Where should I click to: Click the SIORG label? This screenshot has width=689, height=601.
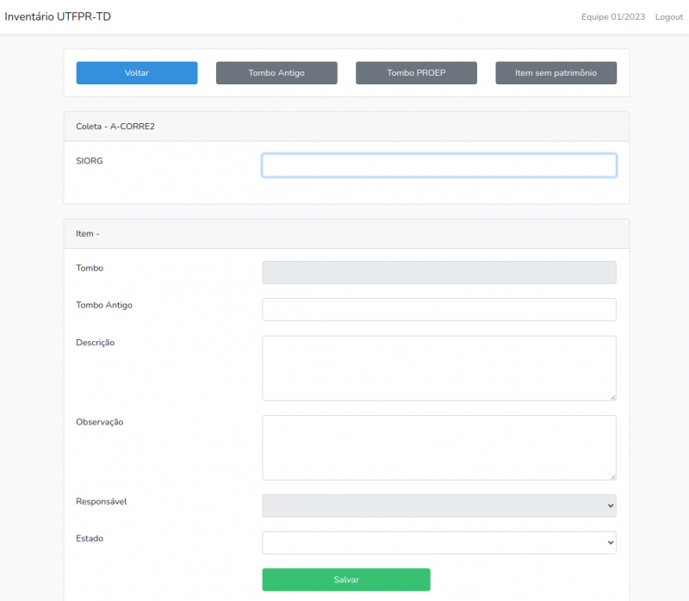[90, 161]
